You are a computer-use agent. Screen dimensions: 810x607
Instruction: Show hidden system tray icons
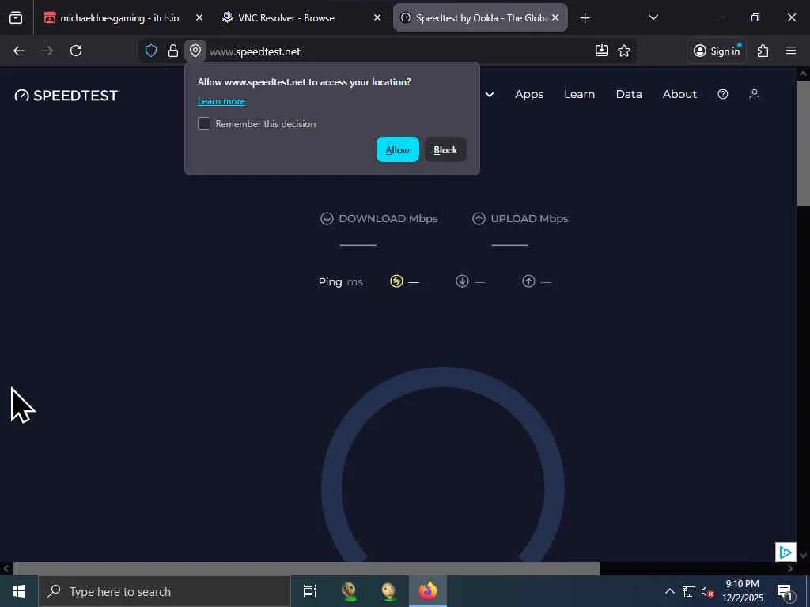pos(669,591)
